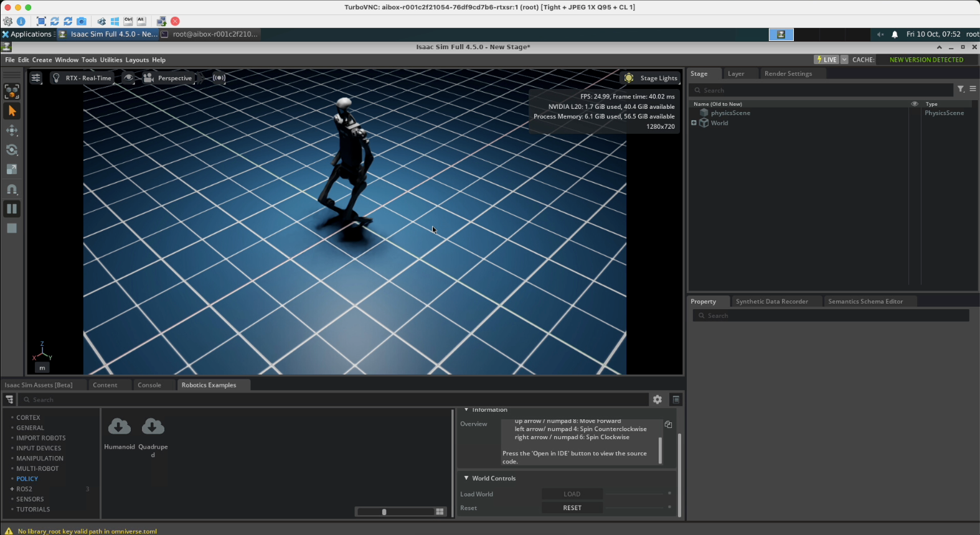980x535 pixels.
Task: Pause the simulation with the pause button
Action: point(12,209)
